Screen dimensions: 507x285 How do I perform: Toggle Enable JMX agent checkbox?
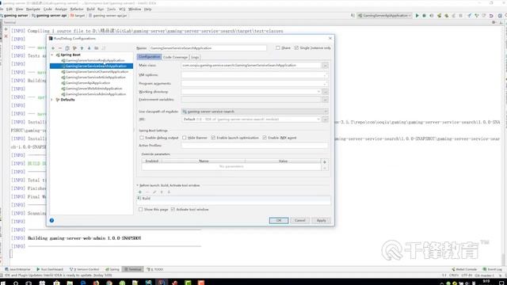pyautogui.click(x=265, y=138)
